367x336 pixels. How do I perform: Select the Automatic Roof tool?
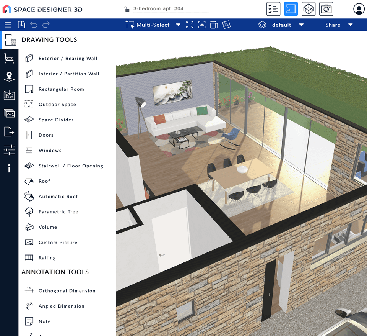point(58,197)
